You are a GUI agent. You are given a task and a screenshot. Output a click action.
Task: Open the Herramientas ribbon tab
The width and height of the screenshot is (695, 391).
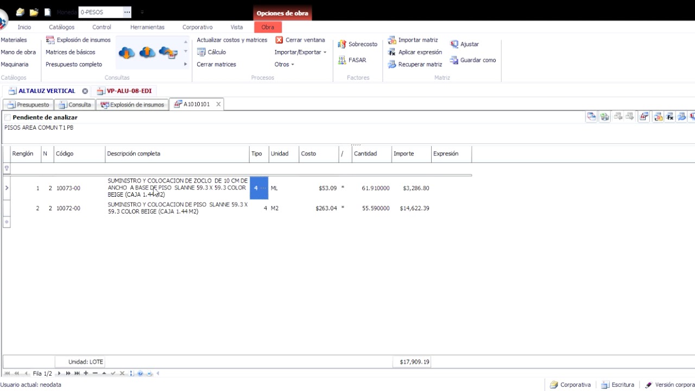pos(147,27)
